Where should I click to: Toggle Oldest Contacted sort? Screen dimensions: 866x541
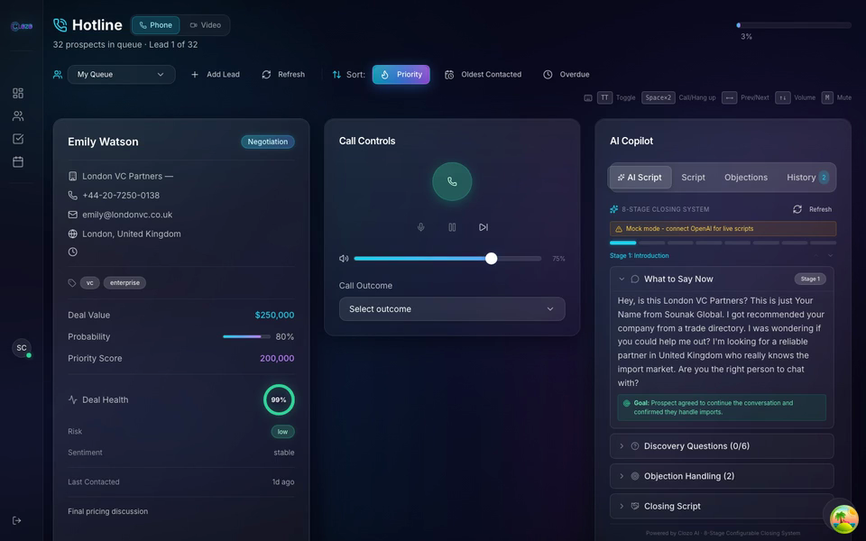[483, 74]
